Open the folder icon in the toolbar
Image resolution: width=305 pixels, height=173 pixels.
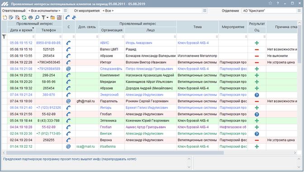[52, 18]
